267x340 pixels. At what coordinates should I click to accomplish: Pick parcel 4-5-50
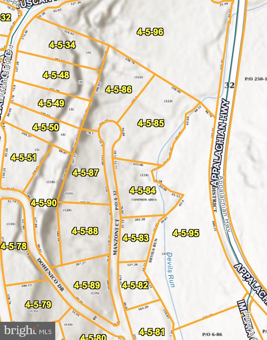[x=46, y=127]
